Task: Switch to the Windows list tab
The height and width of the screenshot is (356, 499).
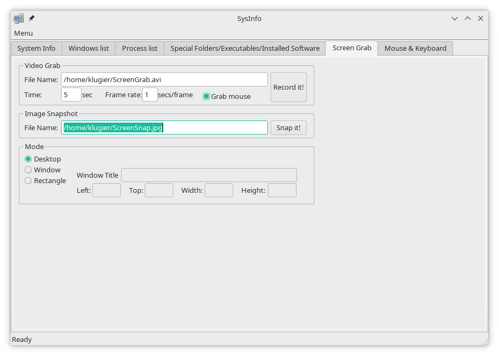Action: click(89, 48)
